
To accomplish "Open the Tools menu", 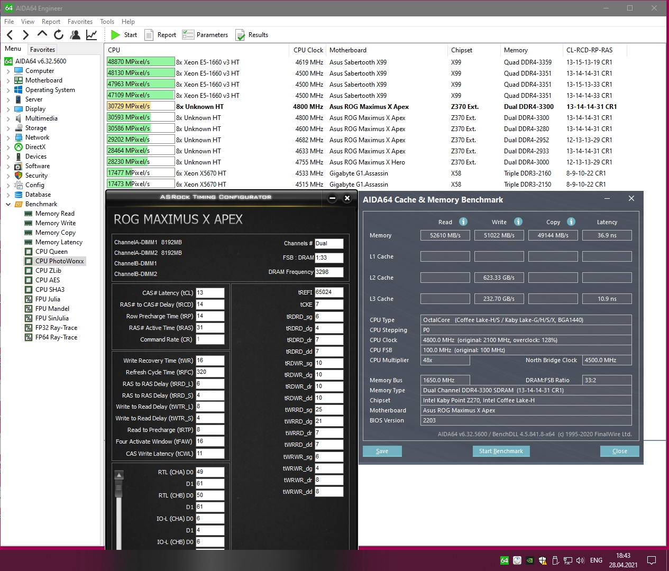I will (107, 22).
